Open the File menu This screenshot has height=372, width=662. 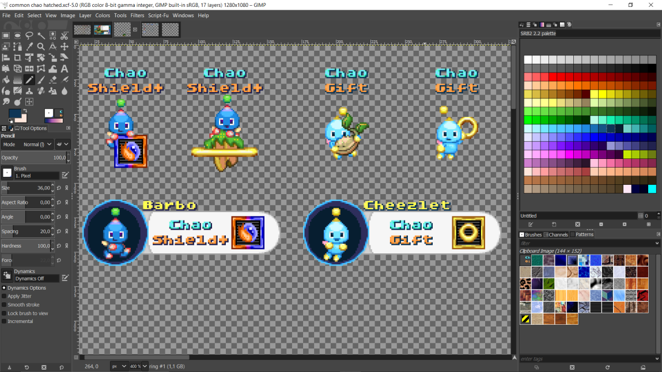(x=6, y=15)
